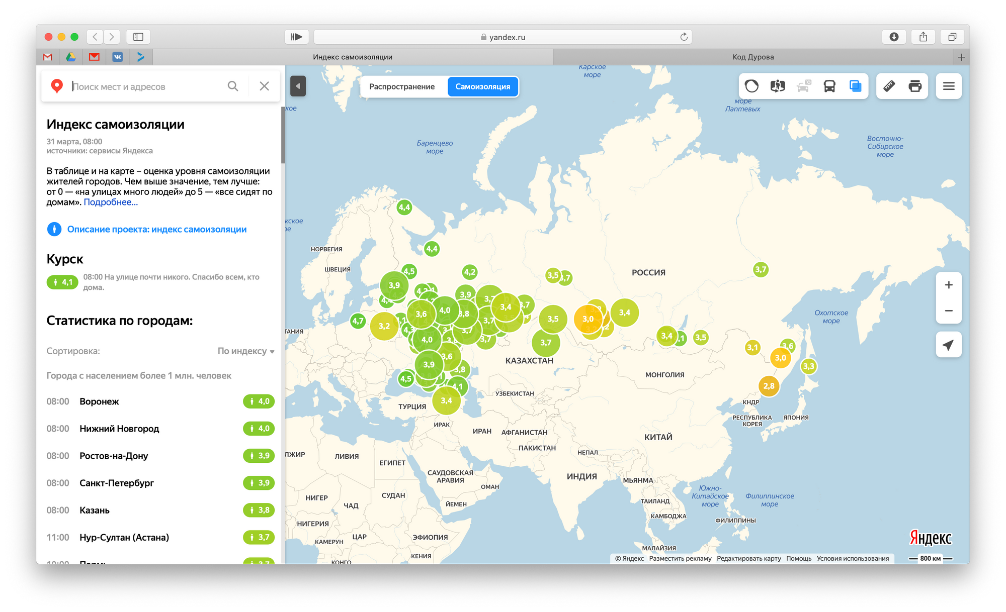Open the hamburger menu on map
This screenshot has height=612, width=1006.
(949, 86)
